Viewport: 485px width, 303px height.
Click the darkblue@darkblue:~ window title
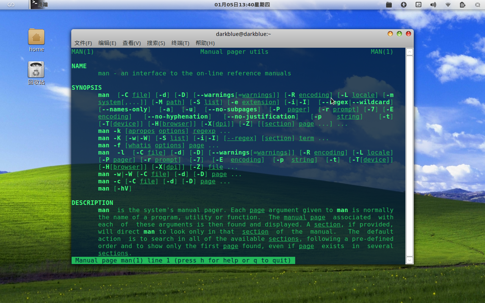point(244,34)
